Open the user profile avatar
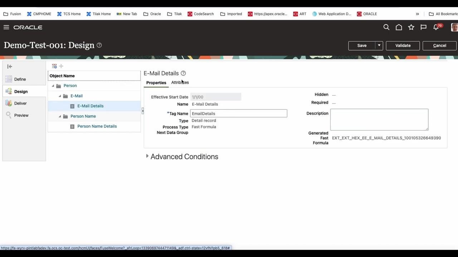 tap(454, 27)
